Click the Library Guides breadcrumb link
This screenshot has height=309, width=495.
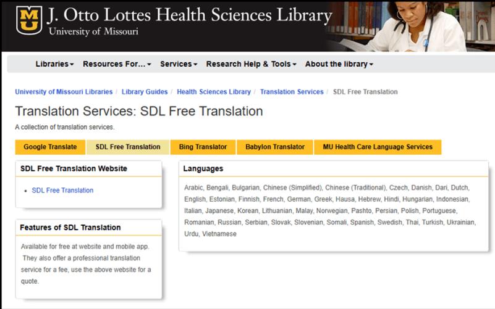tap(145, 92)
